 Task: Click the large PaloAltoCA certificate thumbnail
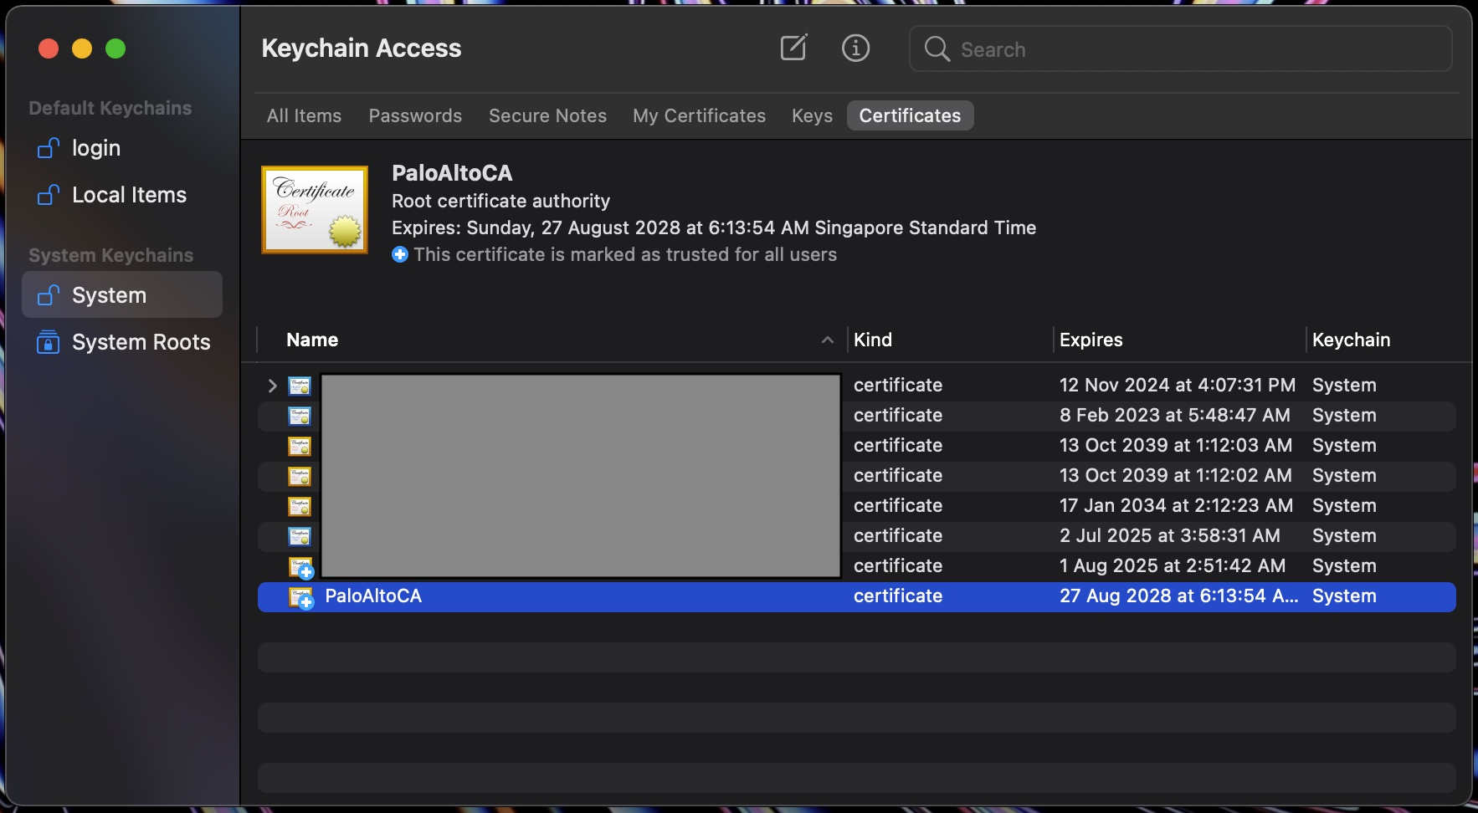pyautogui.click(x=315, y=210)
